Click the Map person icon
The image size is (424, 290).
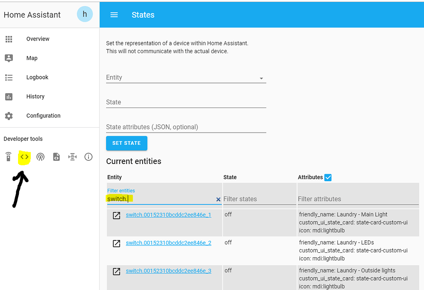[x=9, y=58]
